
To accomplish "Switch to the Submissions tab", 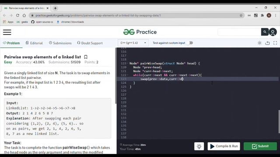I will 60,43.
